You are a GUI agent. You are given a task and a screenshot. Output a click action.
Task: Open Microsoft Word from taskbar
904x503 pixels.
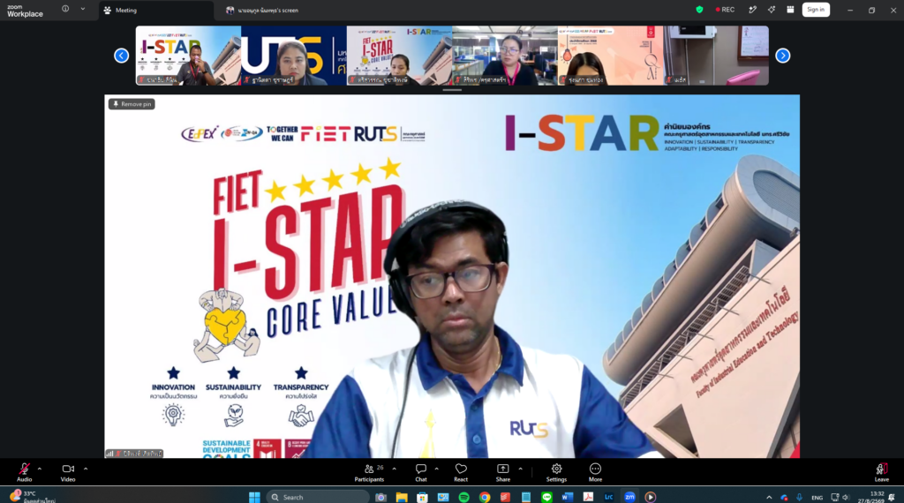tap(568, 497)
